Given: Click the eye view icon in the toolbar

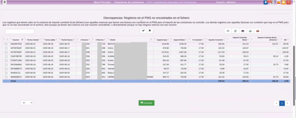Looking at the screenshot, I should 228,31.
